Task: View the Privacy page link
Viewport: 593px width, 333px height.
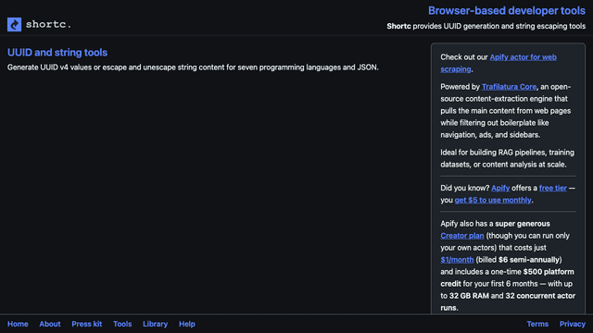Action: 573,324
